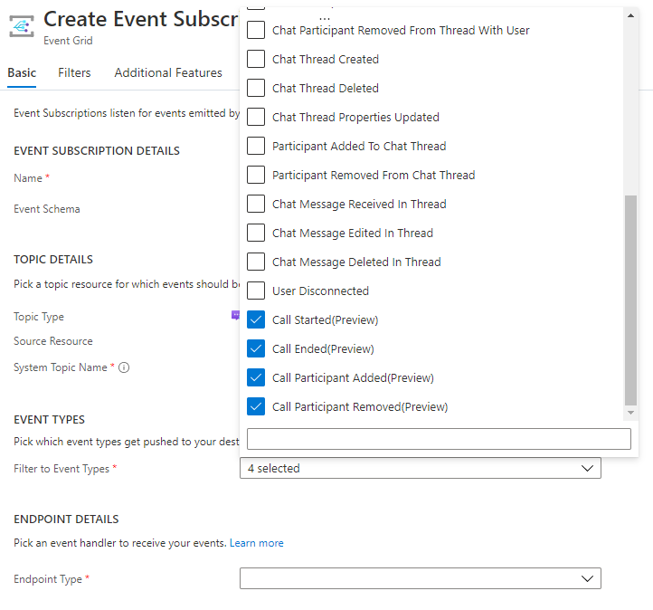Screen dimensions: 653x610
Task: Click the "Endpoint Type" label
Action: (x=48, y=579)
